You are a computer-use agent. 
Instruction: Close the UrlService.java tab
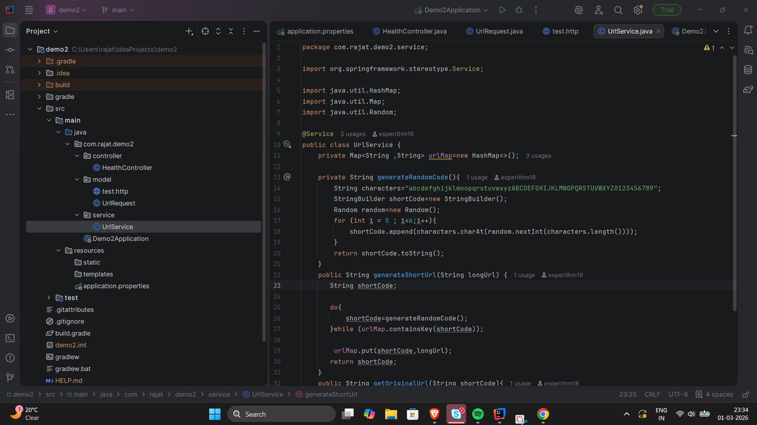(x=658, y=31)
